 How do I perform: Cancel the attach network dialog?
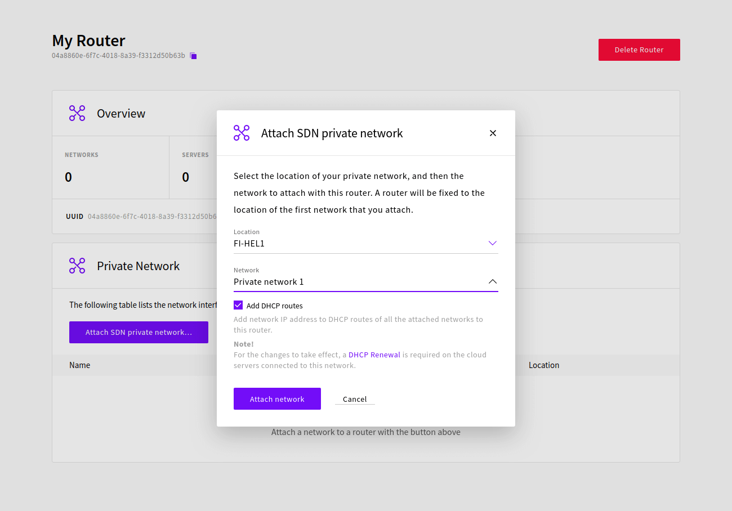point(355,399)
